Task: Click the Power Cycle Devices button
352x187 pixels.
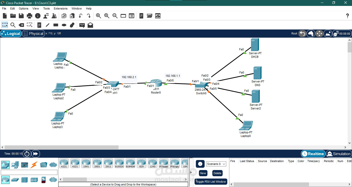Action: [x=27, y=154]
